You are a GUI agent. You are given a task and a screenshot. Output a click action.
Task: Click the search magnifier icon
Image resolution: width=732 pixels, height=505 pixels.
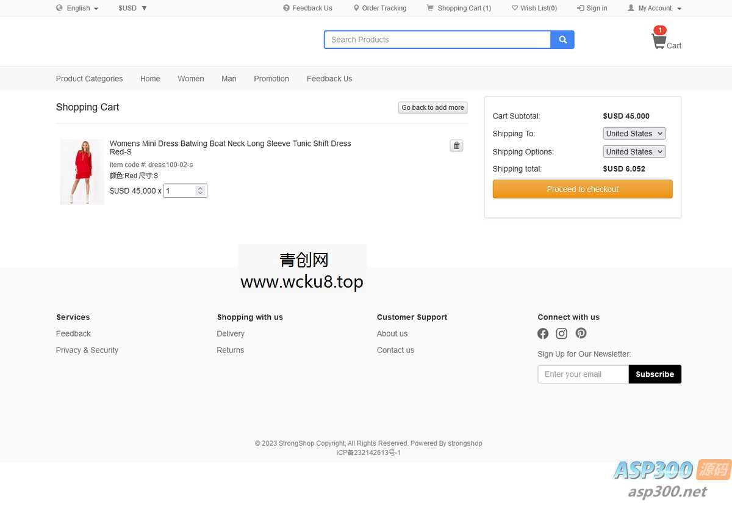562,39
